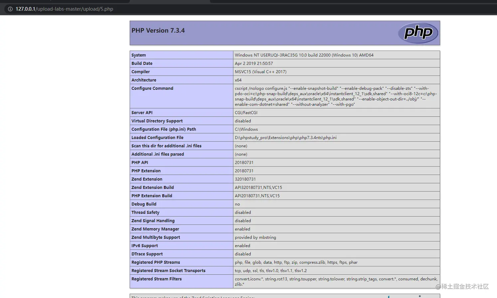Select the "Zend Memory Manager" label
The width and height of the screenshot is (497, 298).
155,229
